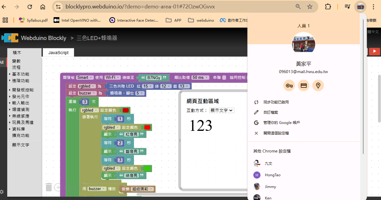This screenshot has height=200, width=381.
Task: Open the media controls icon in toolbar
Action: point(348,7)
